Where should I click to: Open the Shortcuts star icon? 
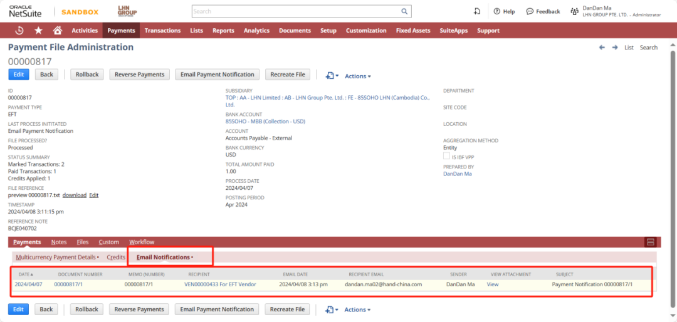click(x=38, y=30)
